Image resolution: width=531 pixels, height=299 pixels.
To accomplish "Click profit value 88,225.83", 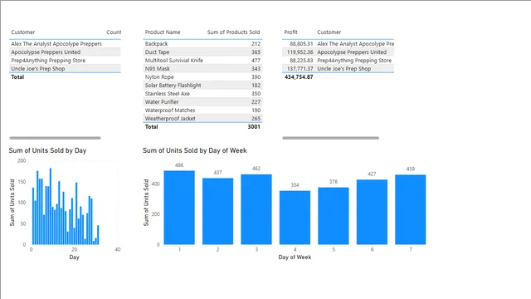I will (301, 61).
